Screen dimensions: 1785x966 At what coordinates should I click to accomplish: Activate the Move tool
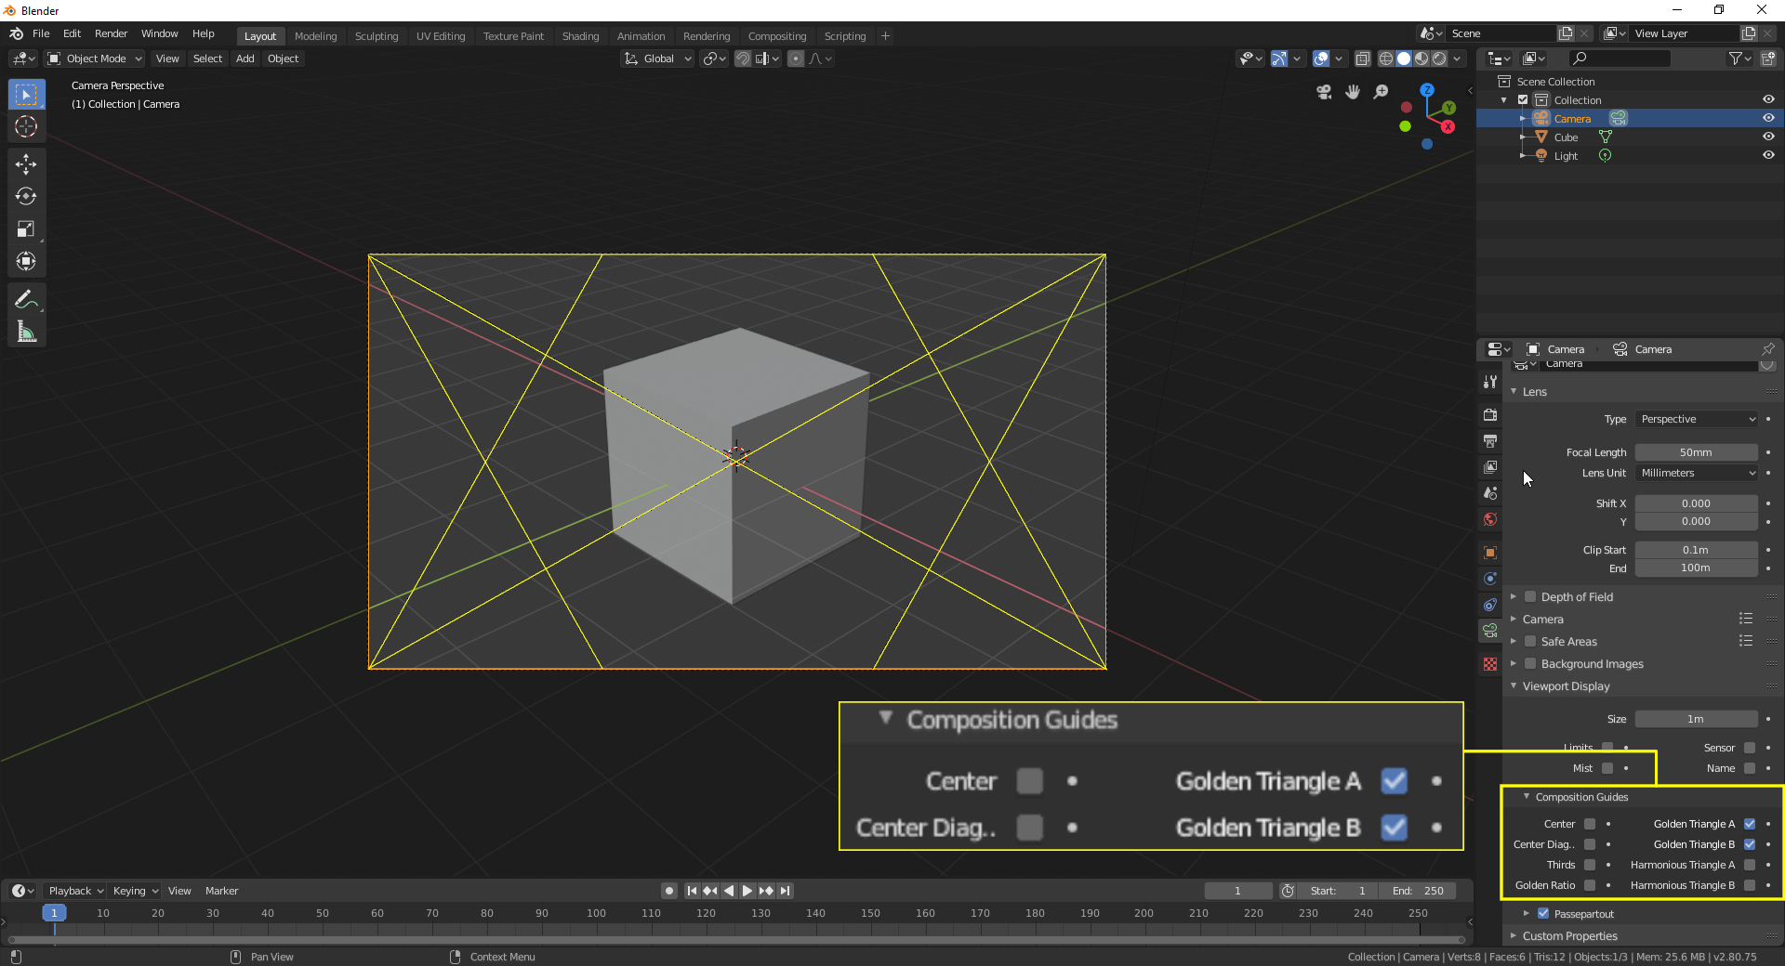pos(26,164)
